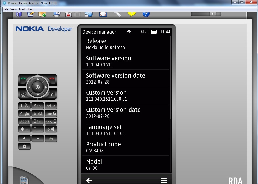Open the View menu
This screenshot has width=258, height=184.
[x=13, y=9]
